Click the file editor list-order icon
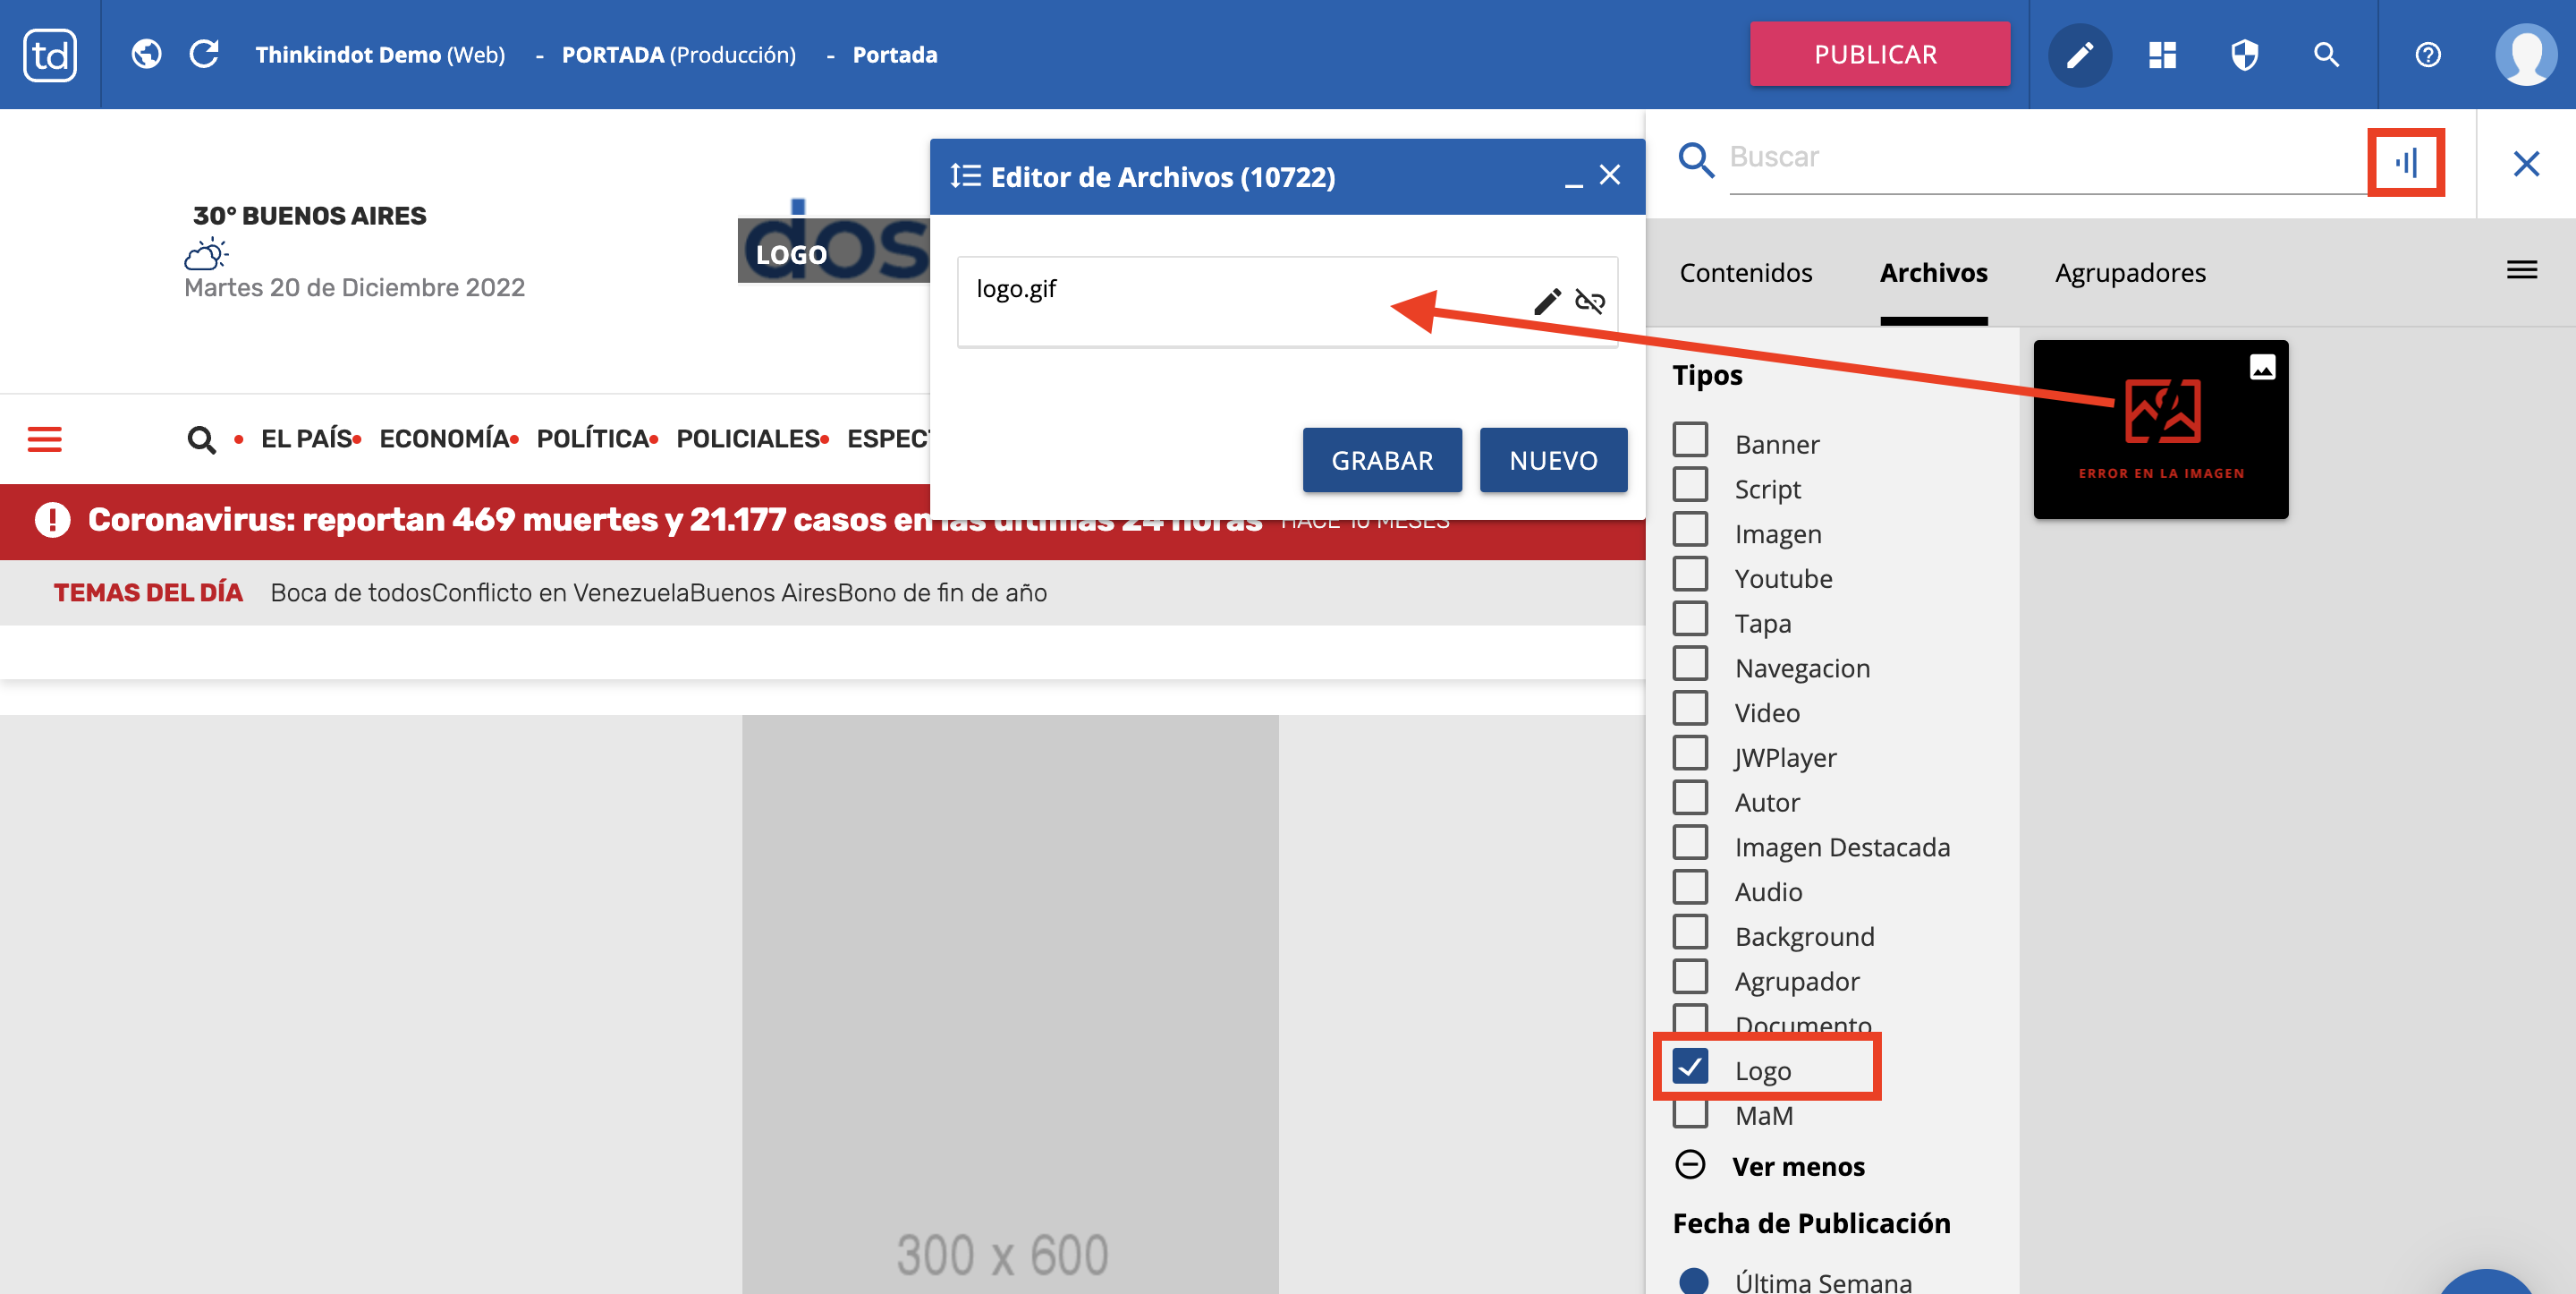 tap(965, 176)
